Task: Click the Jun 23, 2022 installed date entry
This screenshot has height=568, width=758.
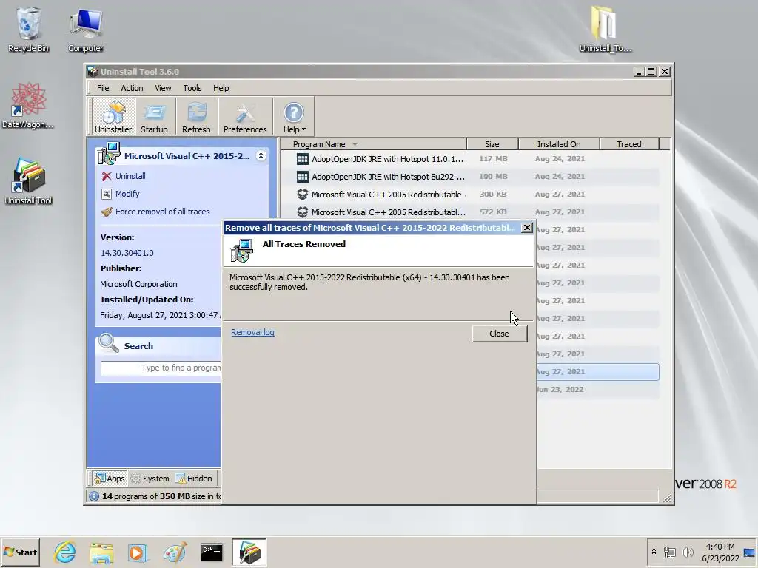Action: click(x=560, y=389)
